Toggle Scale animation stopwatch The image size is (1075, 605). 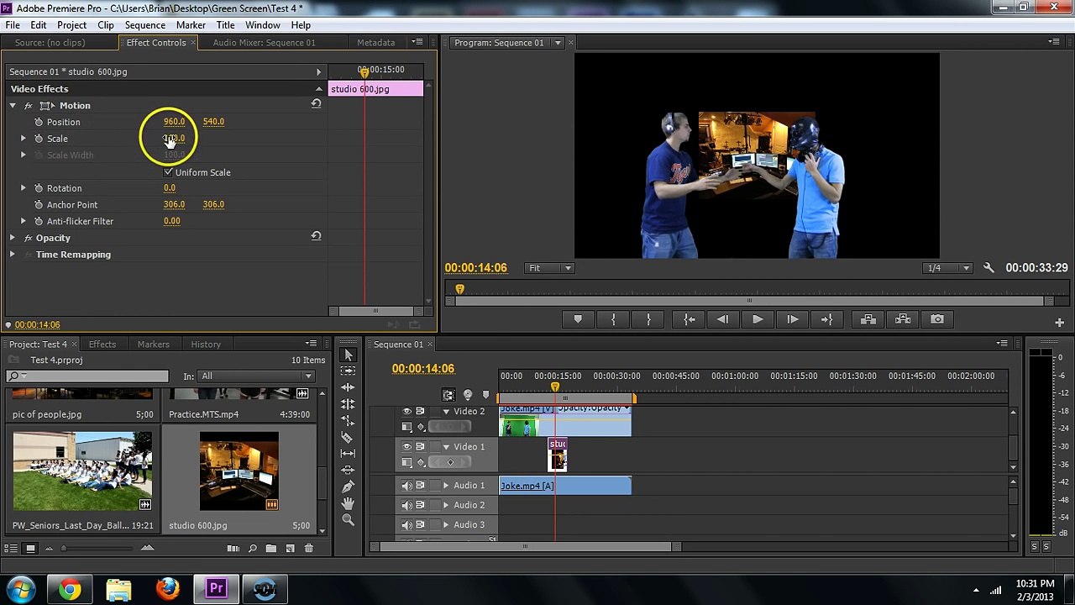pyautogui.click(x=39, y=139)
